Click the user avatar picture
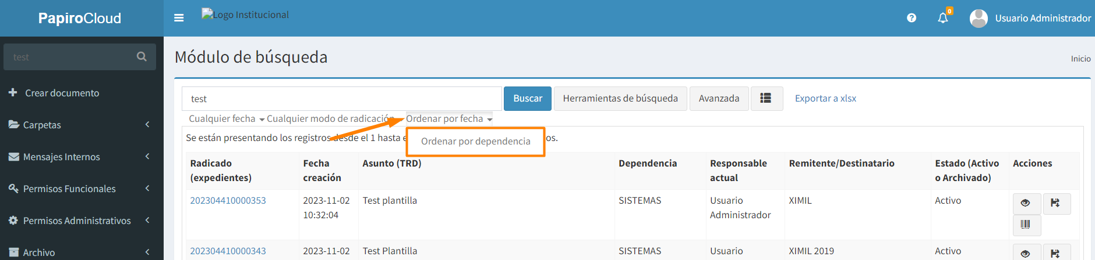The width and height of the screenshot is (1095, 260). coord(979,18)
